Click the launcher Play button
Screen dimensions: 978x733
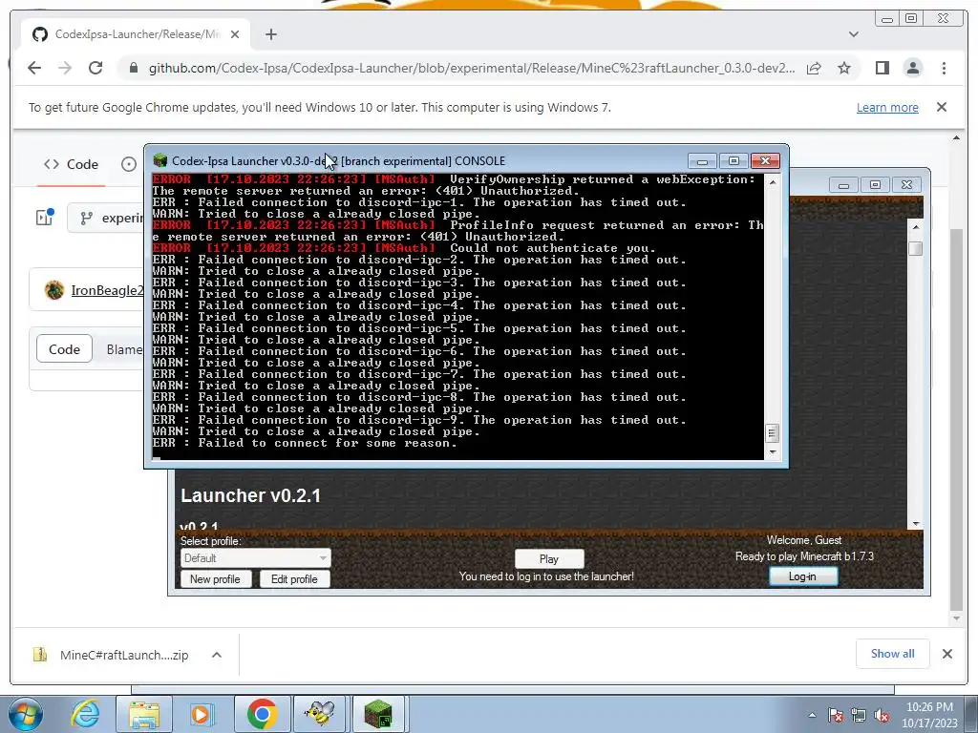pyautogui.click(x=549, y=559)
